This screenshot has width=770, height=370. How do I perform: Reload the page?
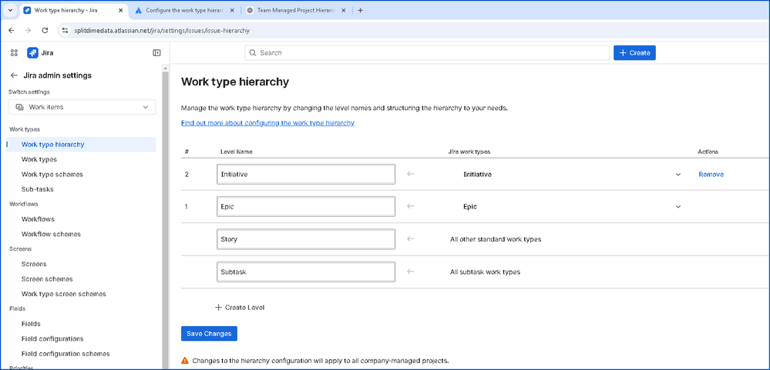click(45, 30)
